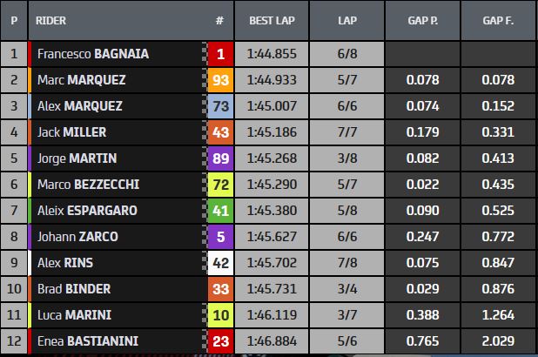Click the red number 23 badge
The width and height of the screenshot is (538, 357).
click(221, 341)
